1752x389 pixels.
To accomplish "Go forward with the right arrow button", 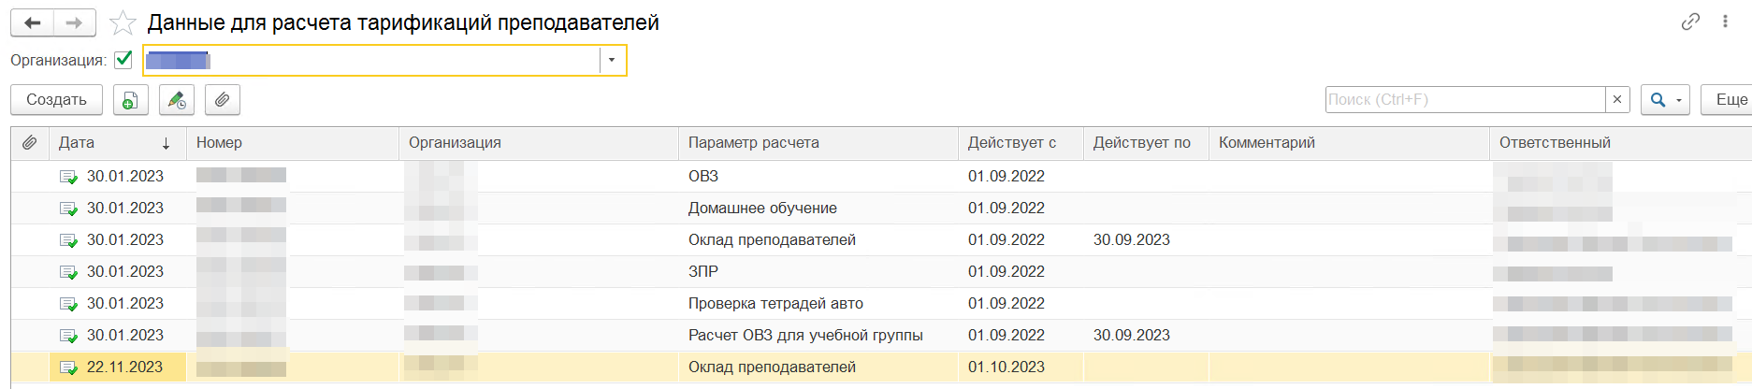I will pos(75,22).
